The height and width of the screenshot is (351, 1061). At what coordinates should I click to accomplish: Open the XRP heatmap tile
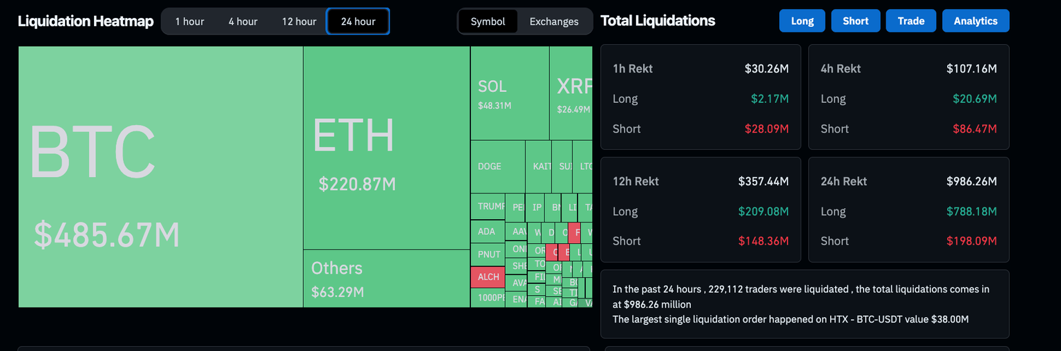click(x=571, y=93)
